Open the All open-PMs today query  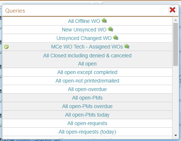[87, 115]
